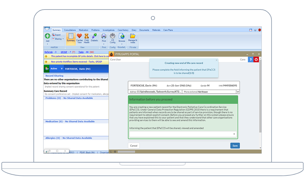Viewport: 305px width, 185px height.
Task: Click the Browse knowledge globe icon
Action: point(122,36)
